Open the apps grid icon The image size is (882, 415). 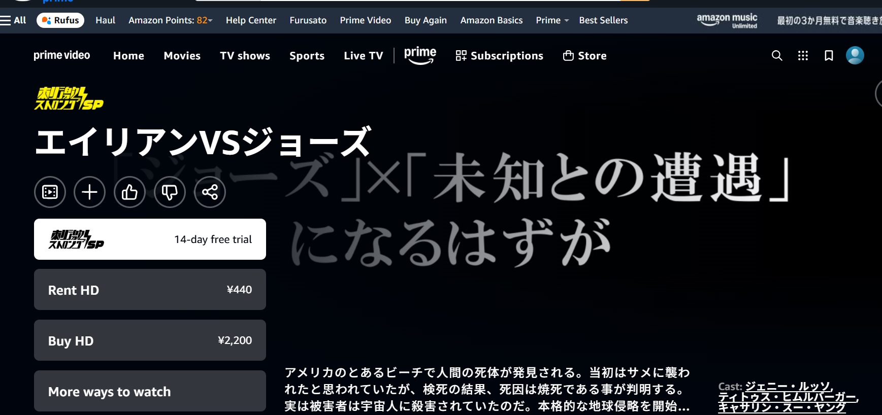click(x=802, y=56)
